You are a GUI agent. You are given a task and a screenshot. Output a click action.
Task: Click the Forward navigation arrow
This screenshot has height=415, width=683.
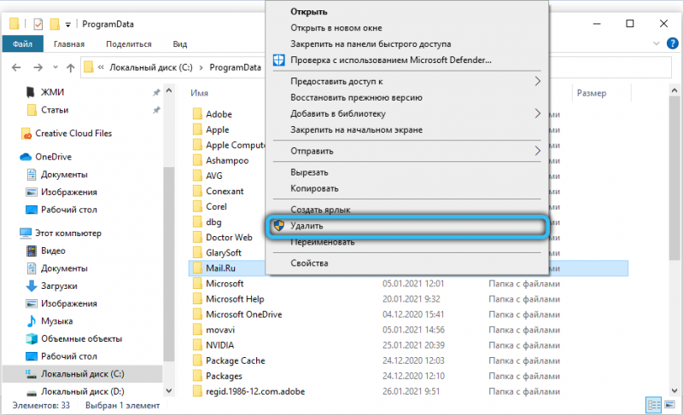[38, 67]
